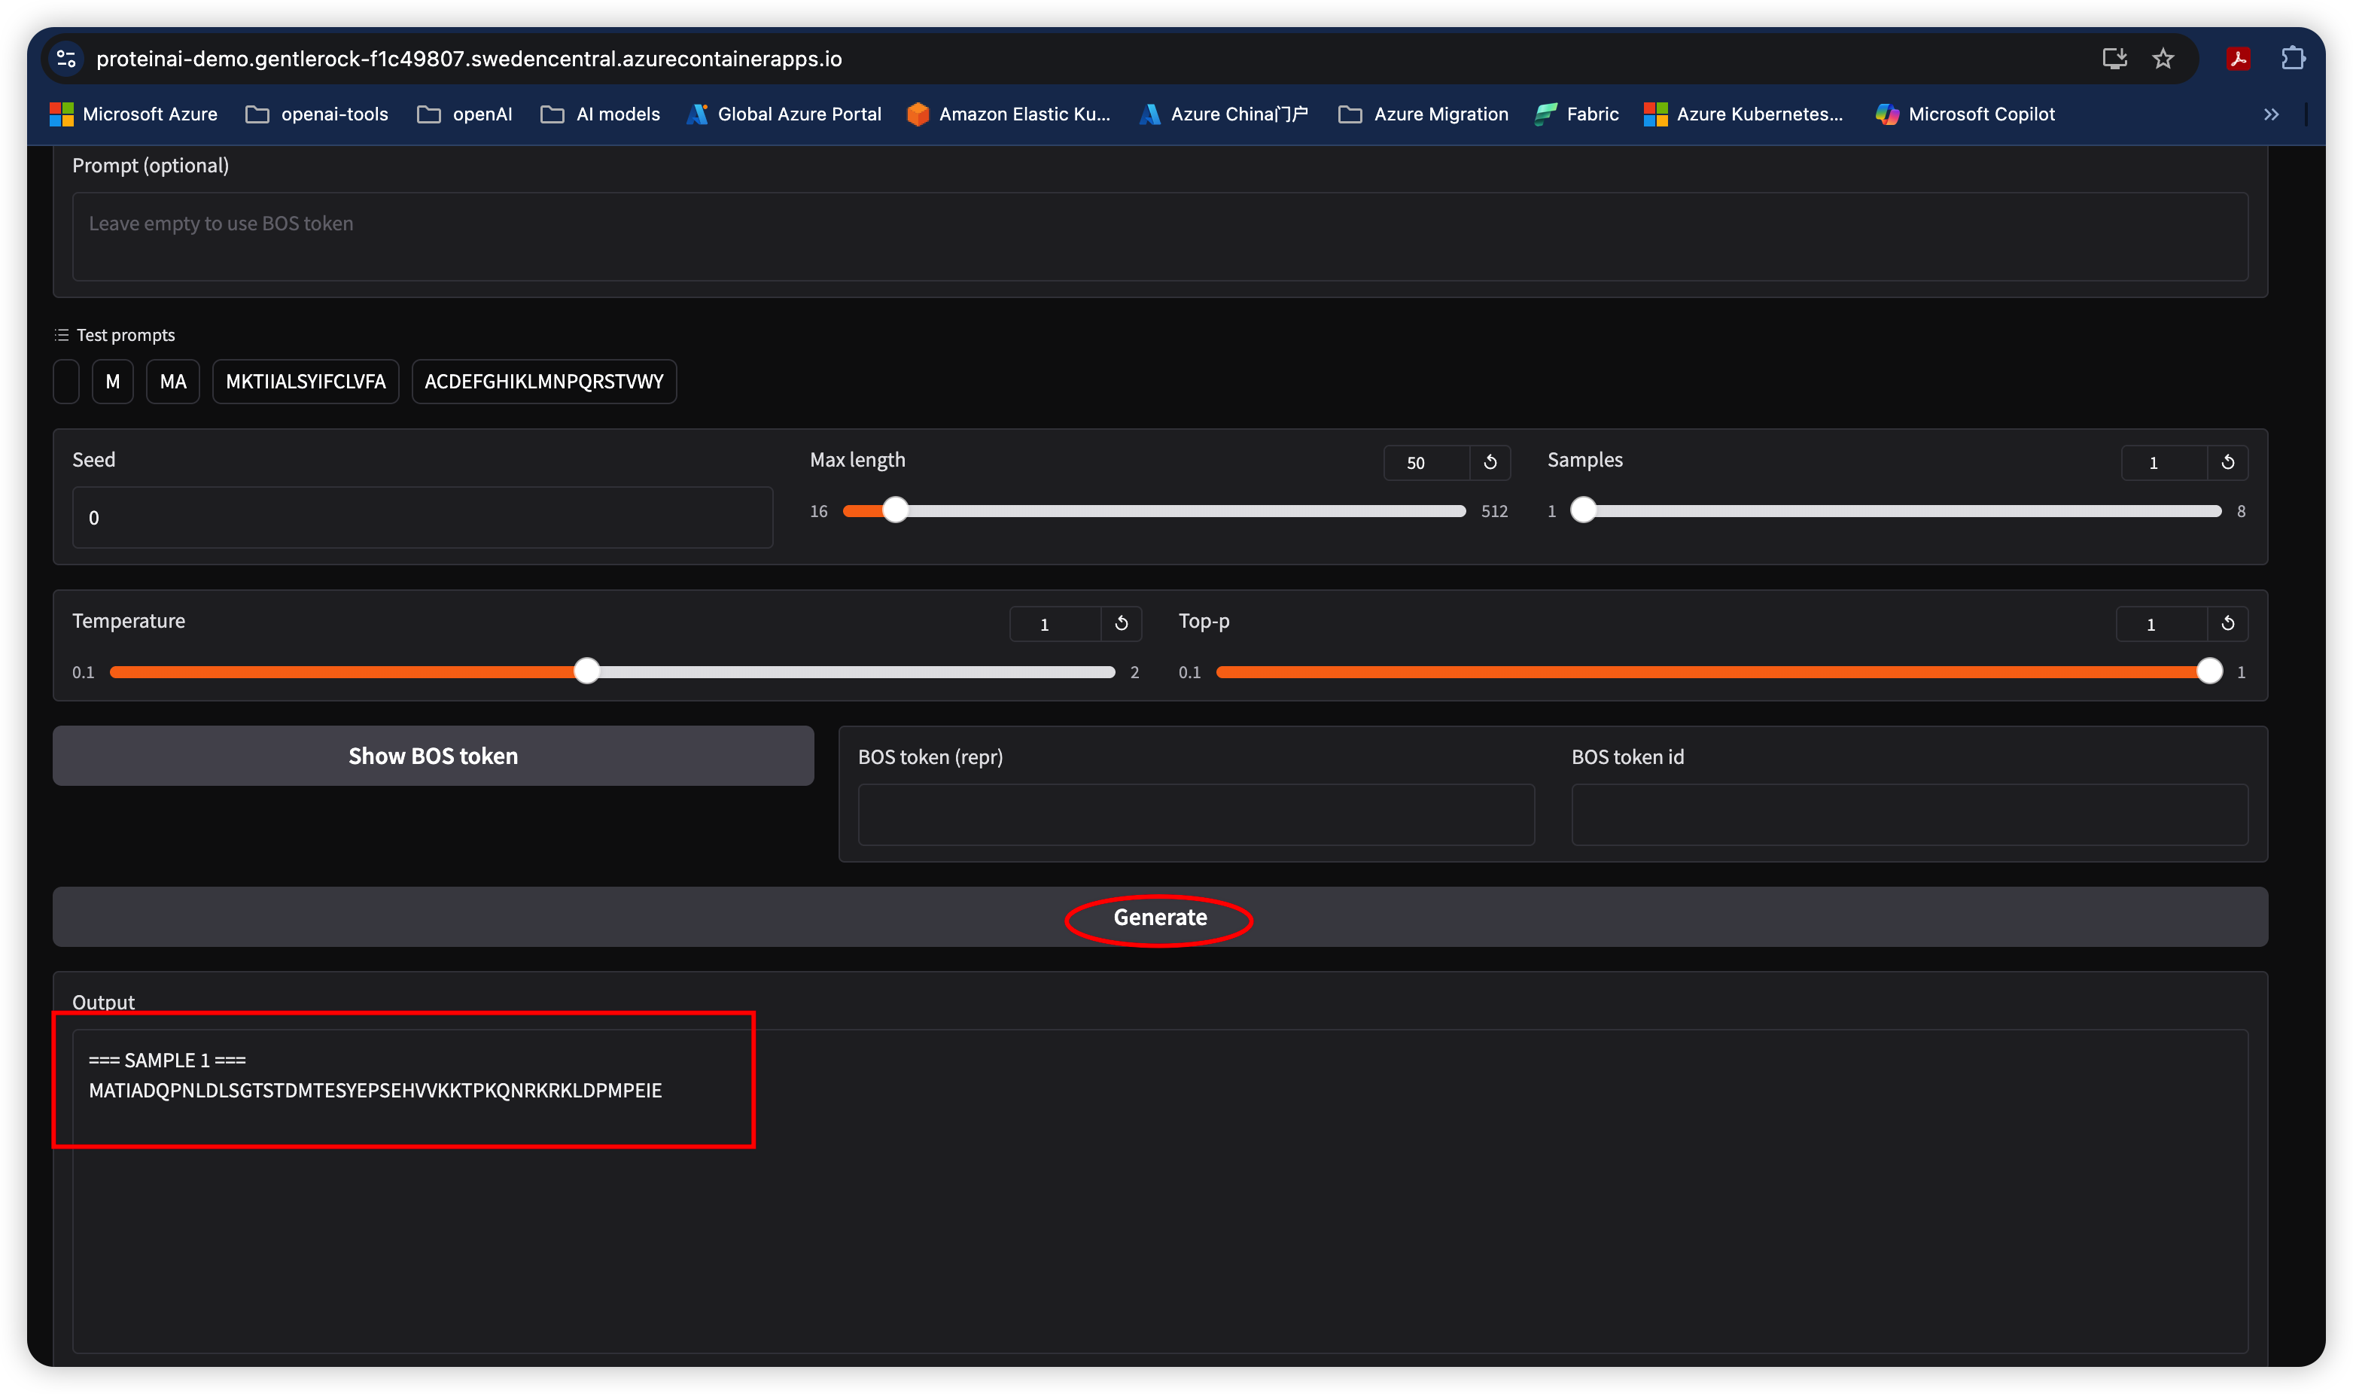This screenshot has height=1394, width=2353.
Task: Click the Samples slider handle
Action: pos(1584,510)
